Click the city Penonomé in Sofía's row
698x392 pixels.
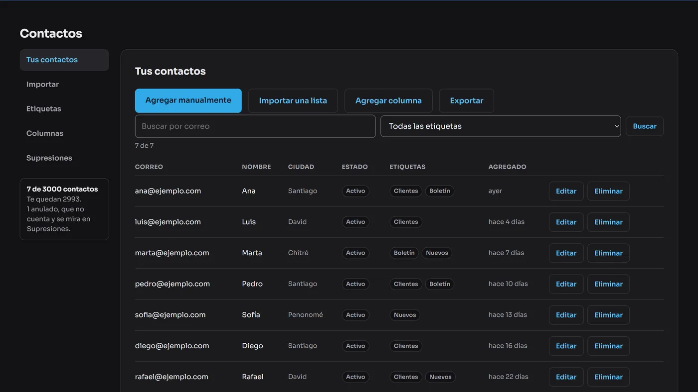pyautogui.click(x=306, y=315)
